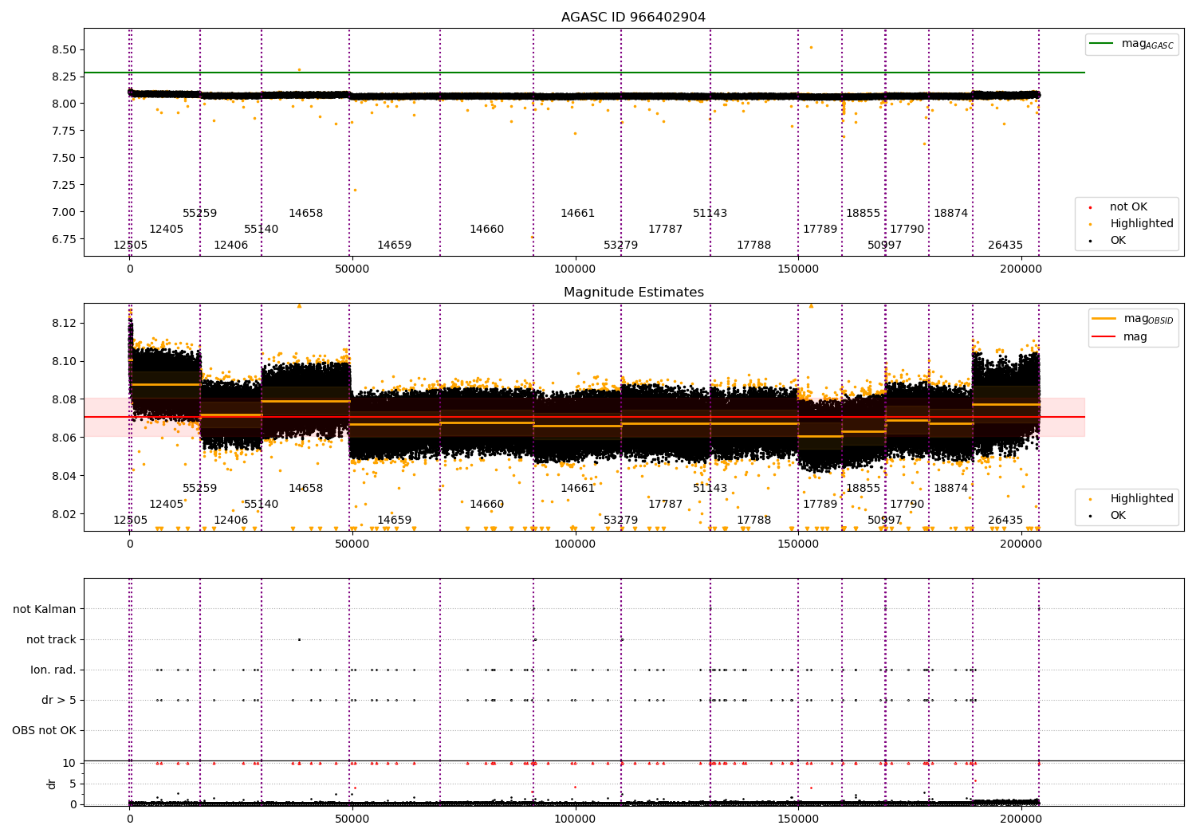
Task: Select the 7.25 y-axis tick label
Action: [64, 185]
